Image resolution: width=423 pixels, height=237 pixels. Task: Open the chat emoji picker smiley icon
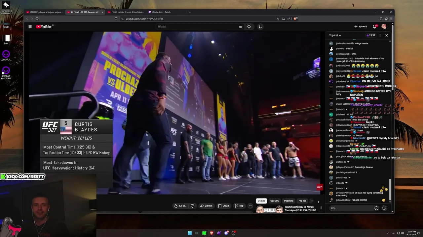[x=376, y=208]
